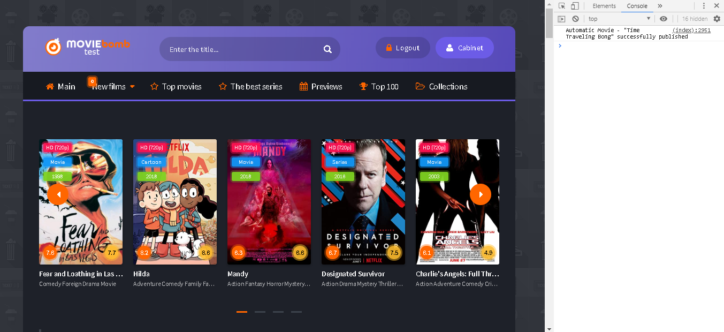Open the Cabinet button
The image size is (724, 332).
coord(464,48)
